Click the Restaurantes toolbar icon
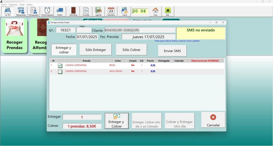273x146 pixels. [21, 11]
